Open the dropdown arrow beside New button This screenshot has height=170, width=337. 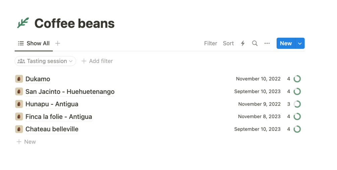pyautogui.click(x=300, y=43)
